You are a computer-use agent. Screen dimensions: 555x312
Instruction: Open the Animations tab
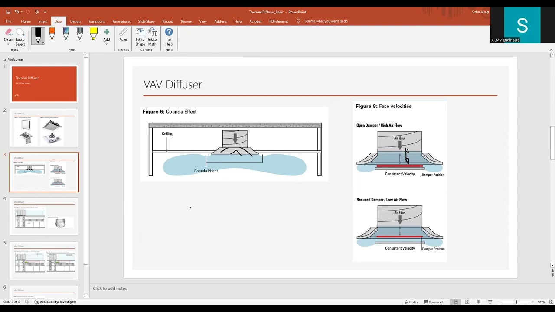(x=121, y=21)
